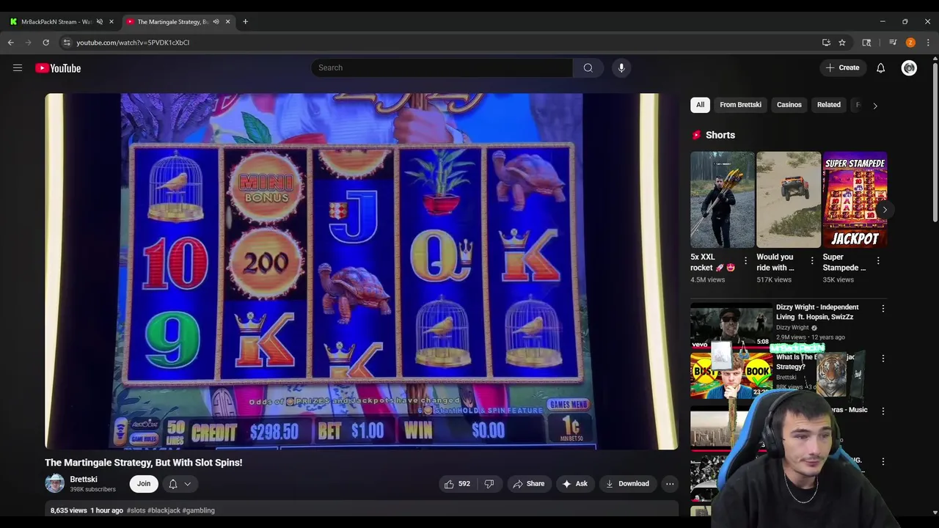Go to the YouTube home logo
The width and height of the screenshot is (939, 528).
[x=58, y=68]
